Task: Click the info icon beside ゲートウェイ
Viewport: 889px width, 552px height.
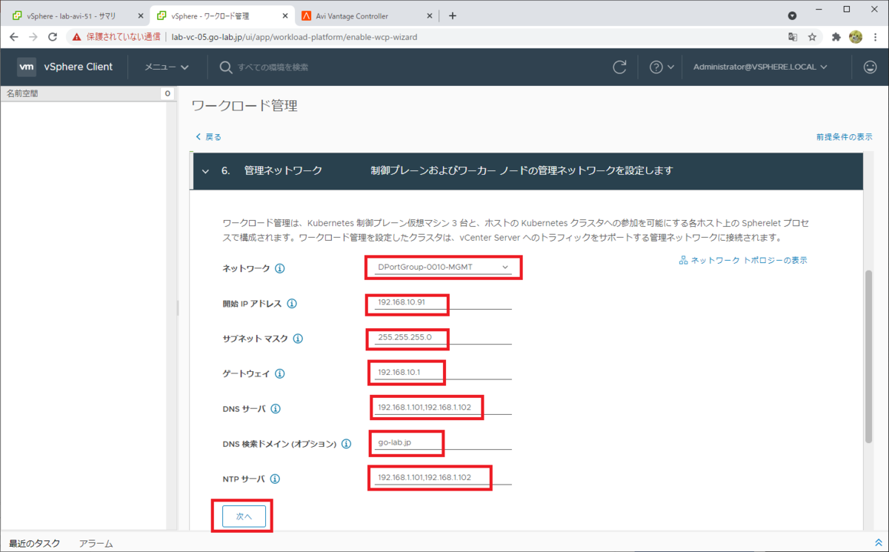Action: (279, 373)
